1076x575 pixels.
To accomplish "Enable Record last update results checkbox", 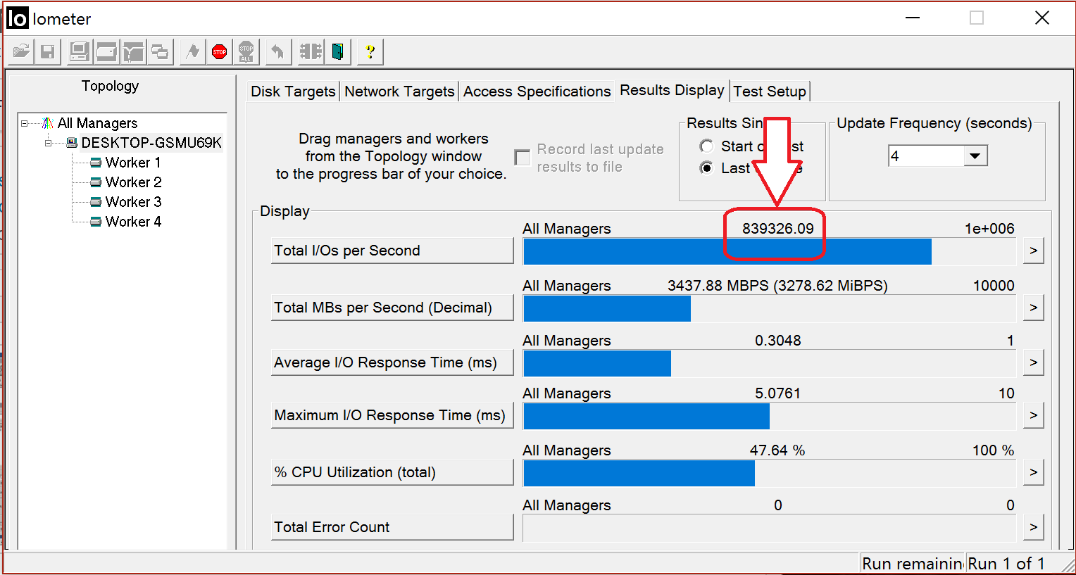I will 523,158.
